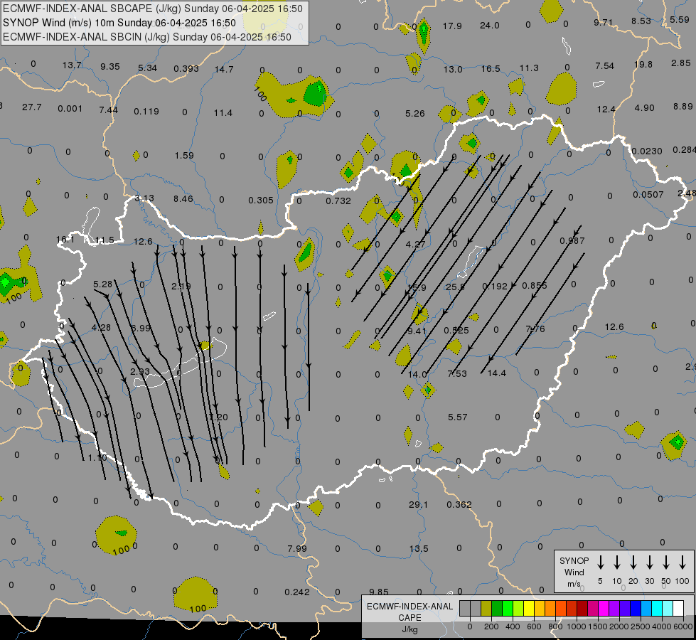Screen dimensions: 696x640
Task: Click the 'ECMWF-INDEX-ANAL' legend label
Action: pyautogui.click(x=410, y=607)
